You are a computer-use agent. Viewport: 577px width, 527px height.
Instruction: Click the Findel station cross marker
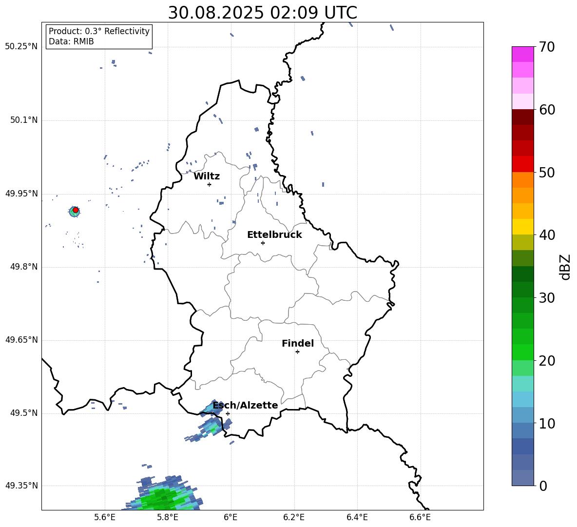coord(297,352)
